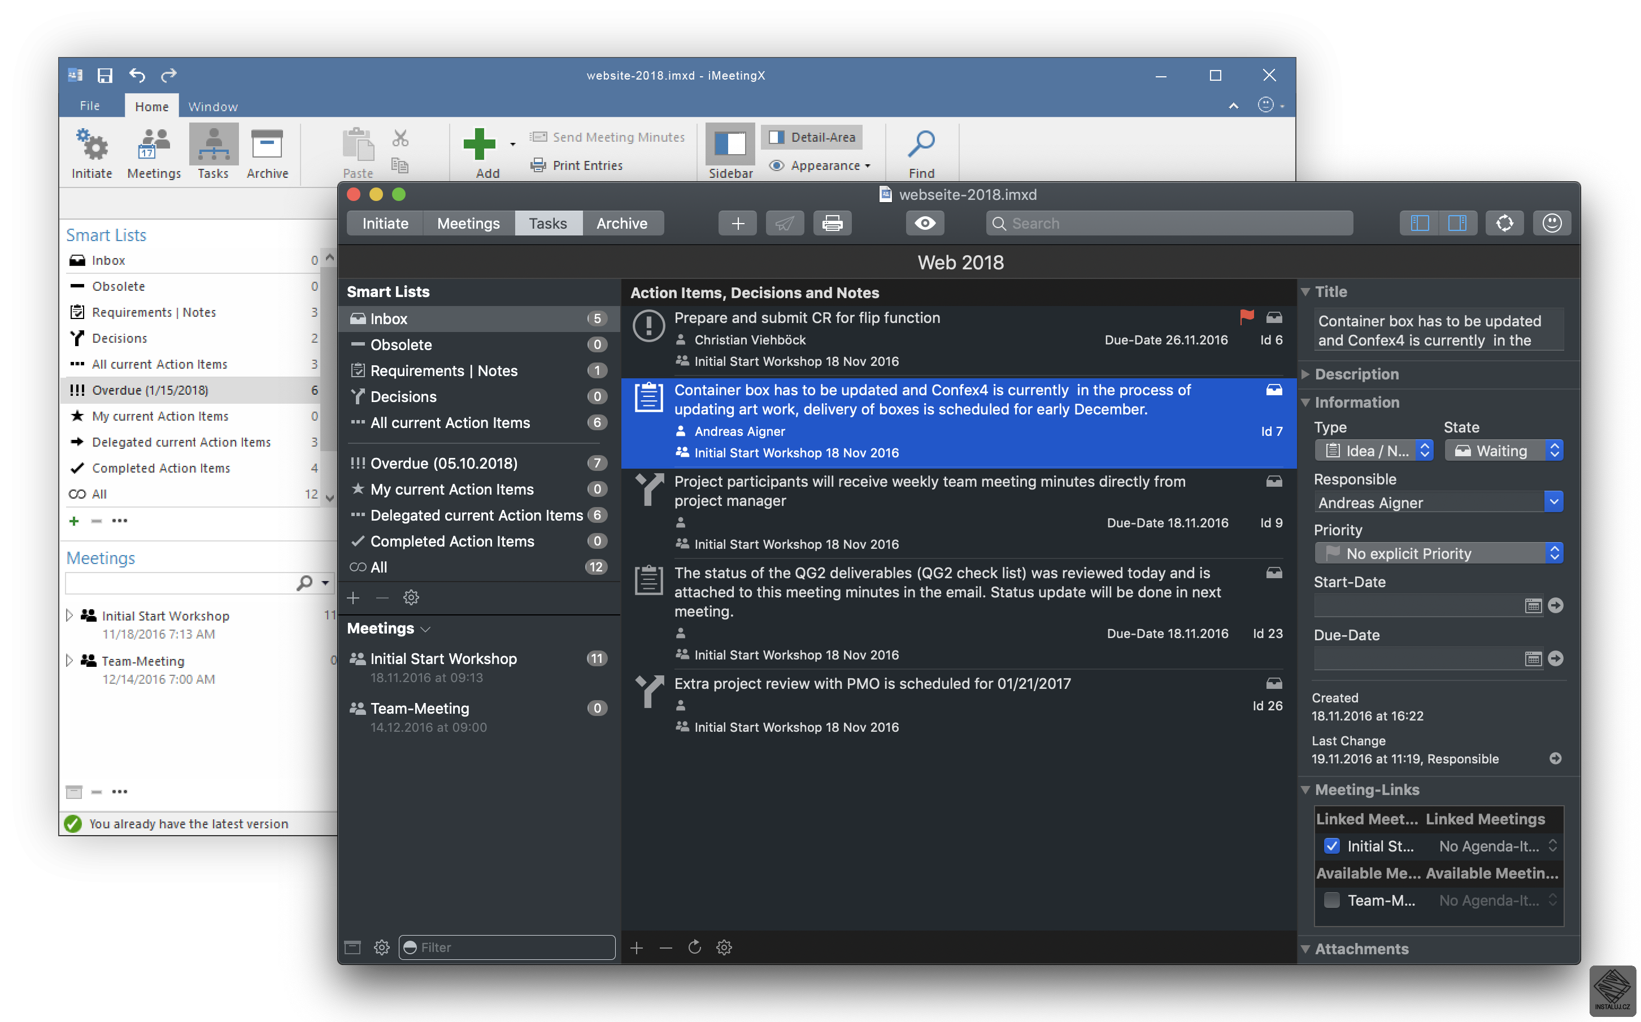
Task: Collapse the Meeting-Links section
Action: (1305, 789)
